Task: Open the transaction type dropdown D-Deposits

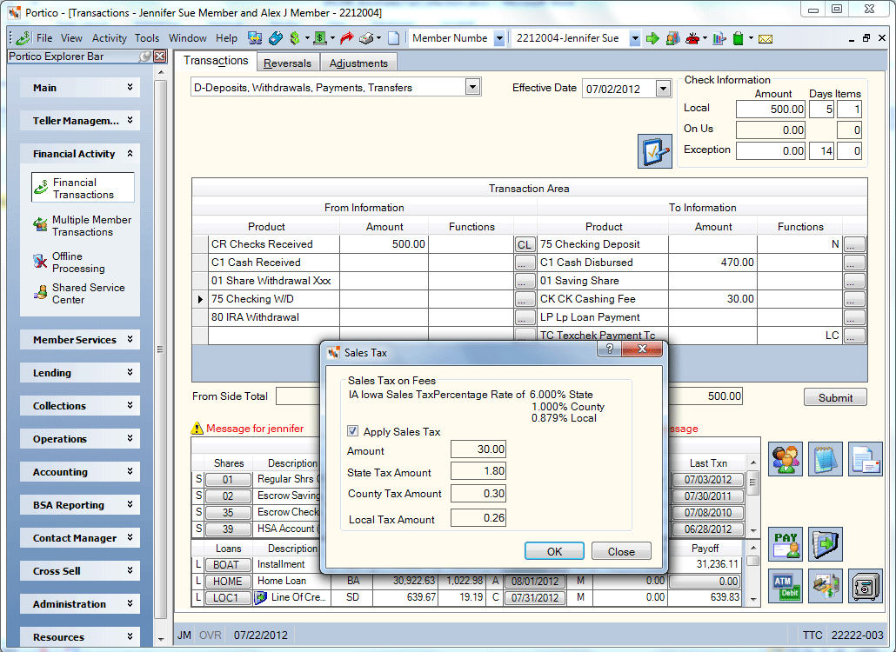Action: (x=472, y=87)
